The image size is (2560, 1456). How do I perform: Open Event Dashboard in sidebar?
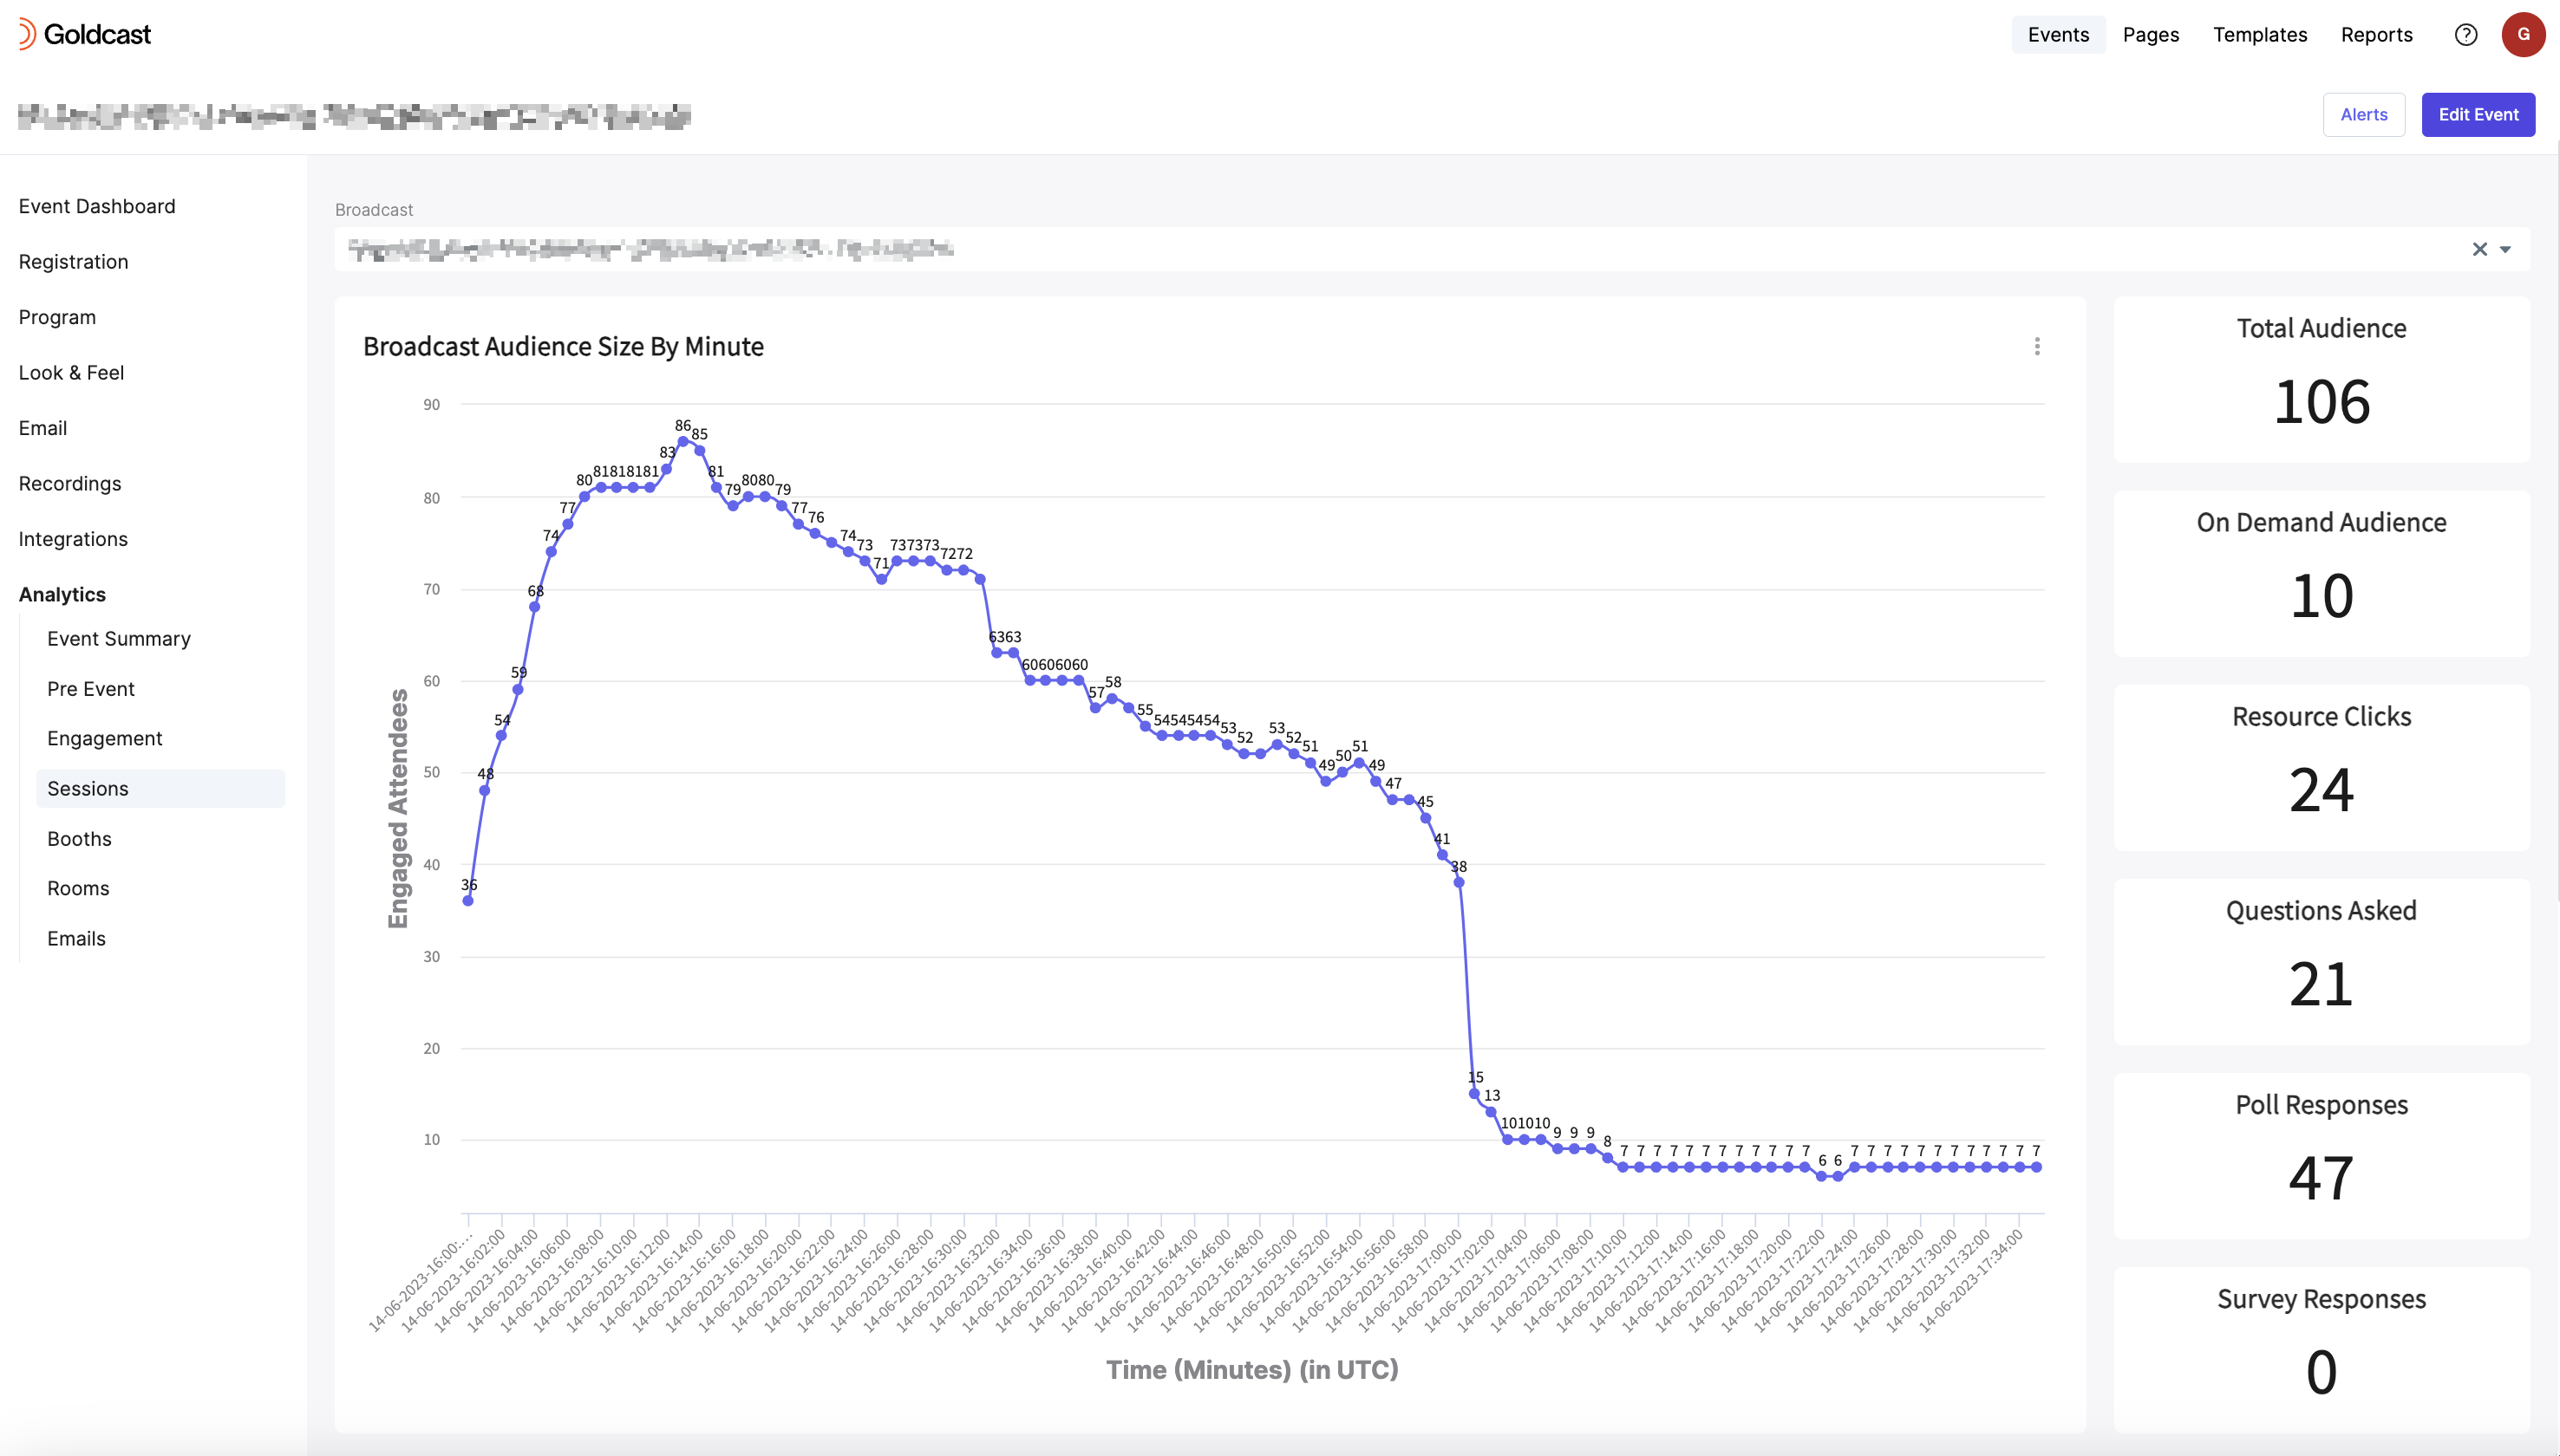coord(97,207)
